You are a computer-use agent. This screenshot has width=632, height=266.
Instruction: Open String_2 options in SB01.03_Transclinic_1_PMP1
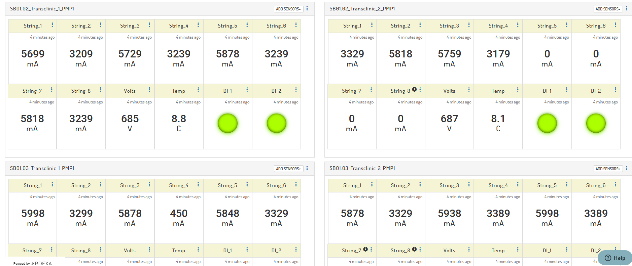[x=100, y=184]
